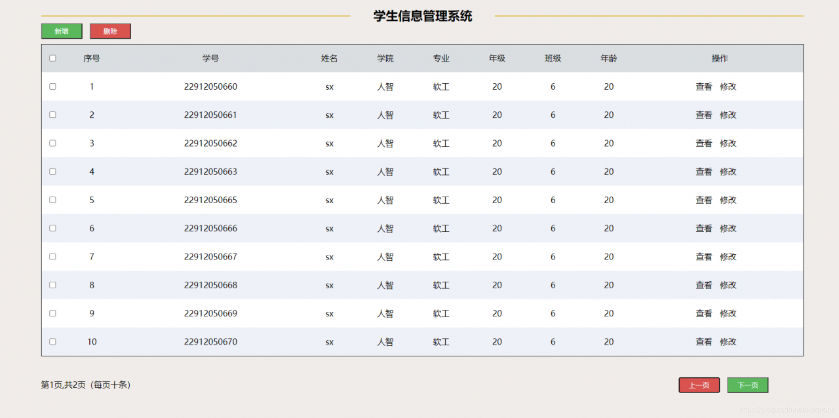Go to previous page with 上一页
Image resolution: width=839 pixels, height=418 pixels.
699,385
